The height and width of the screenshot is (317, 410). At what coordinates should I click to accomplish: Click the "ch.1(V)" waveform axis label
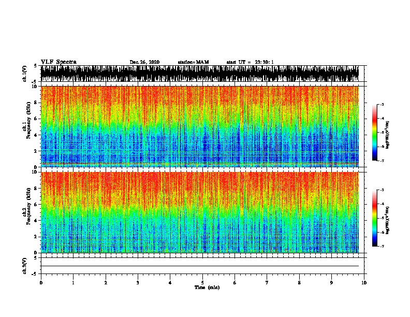(x=25, y=74)
